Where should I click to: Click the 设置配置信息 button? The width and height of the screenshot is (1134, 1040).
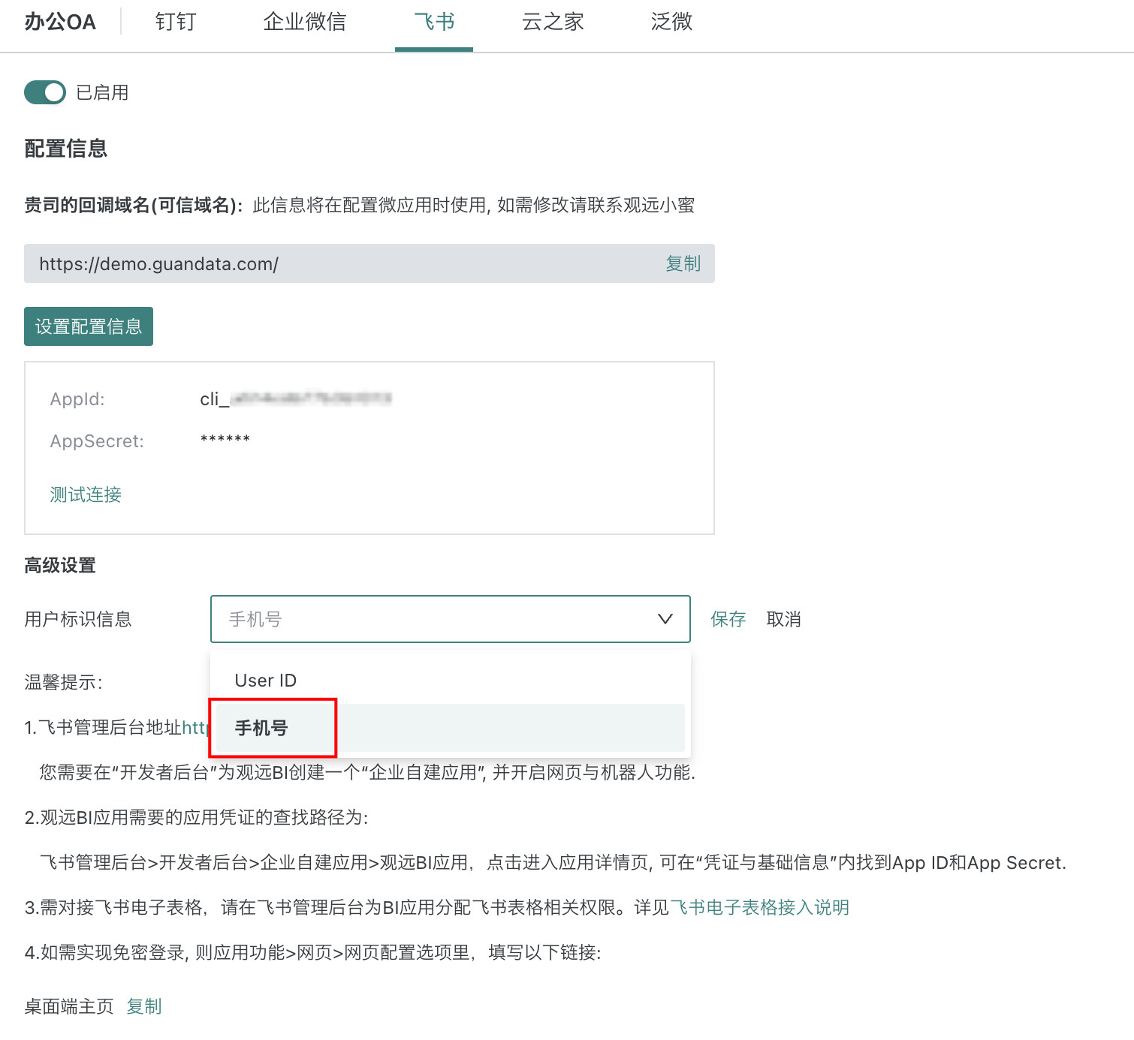coord(89,326)
